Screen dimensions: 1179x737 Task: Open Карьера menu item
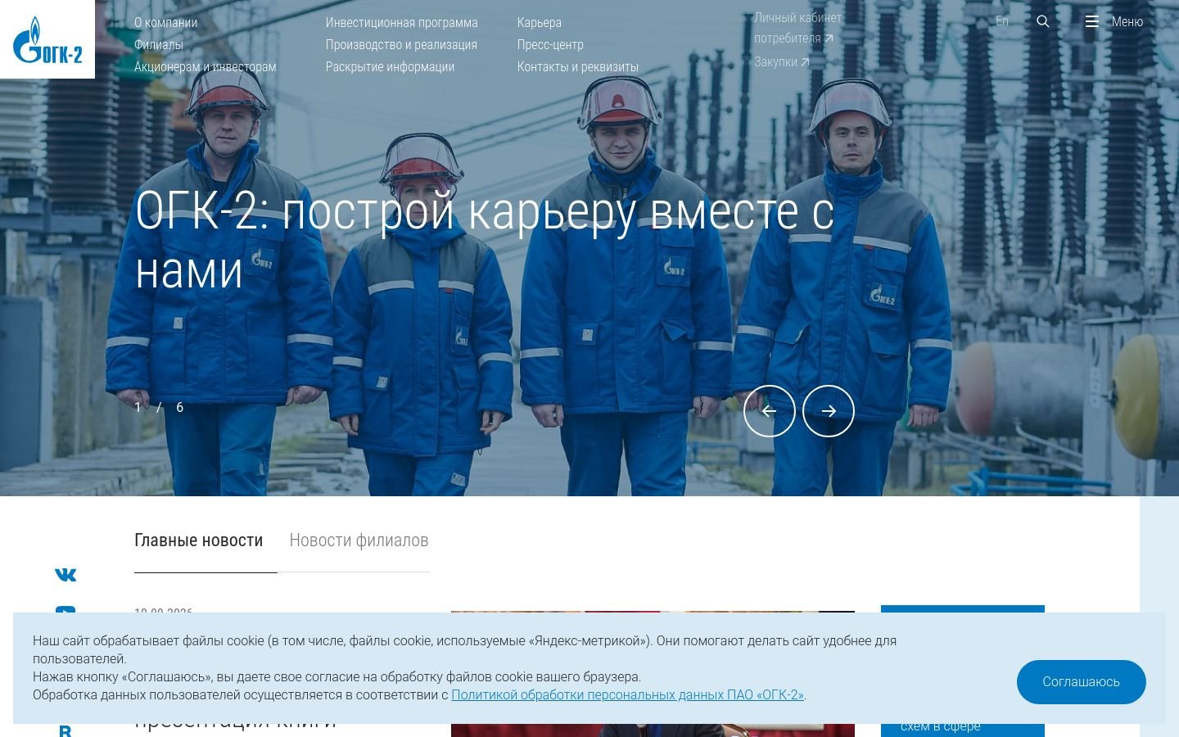point(539,22)
